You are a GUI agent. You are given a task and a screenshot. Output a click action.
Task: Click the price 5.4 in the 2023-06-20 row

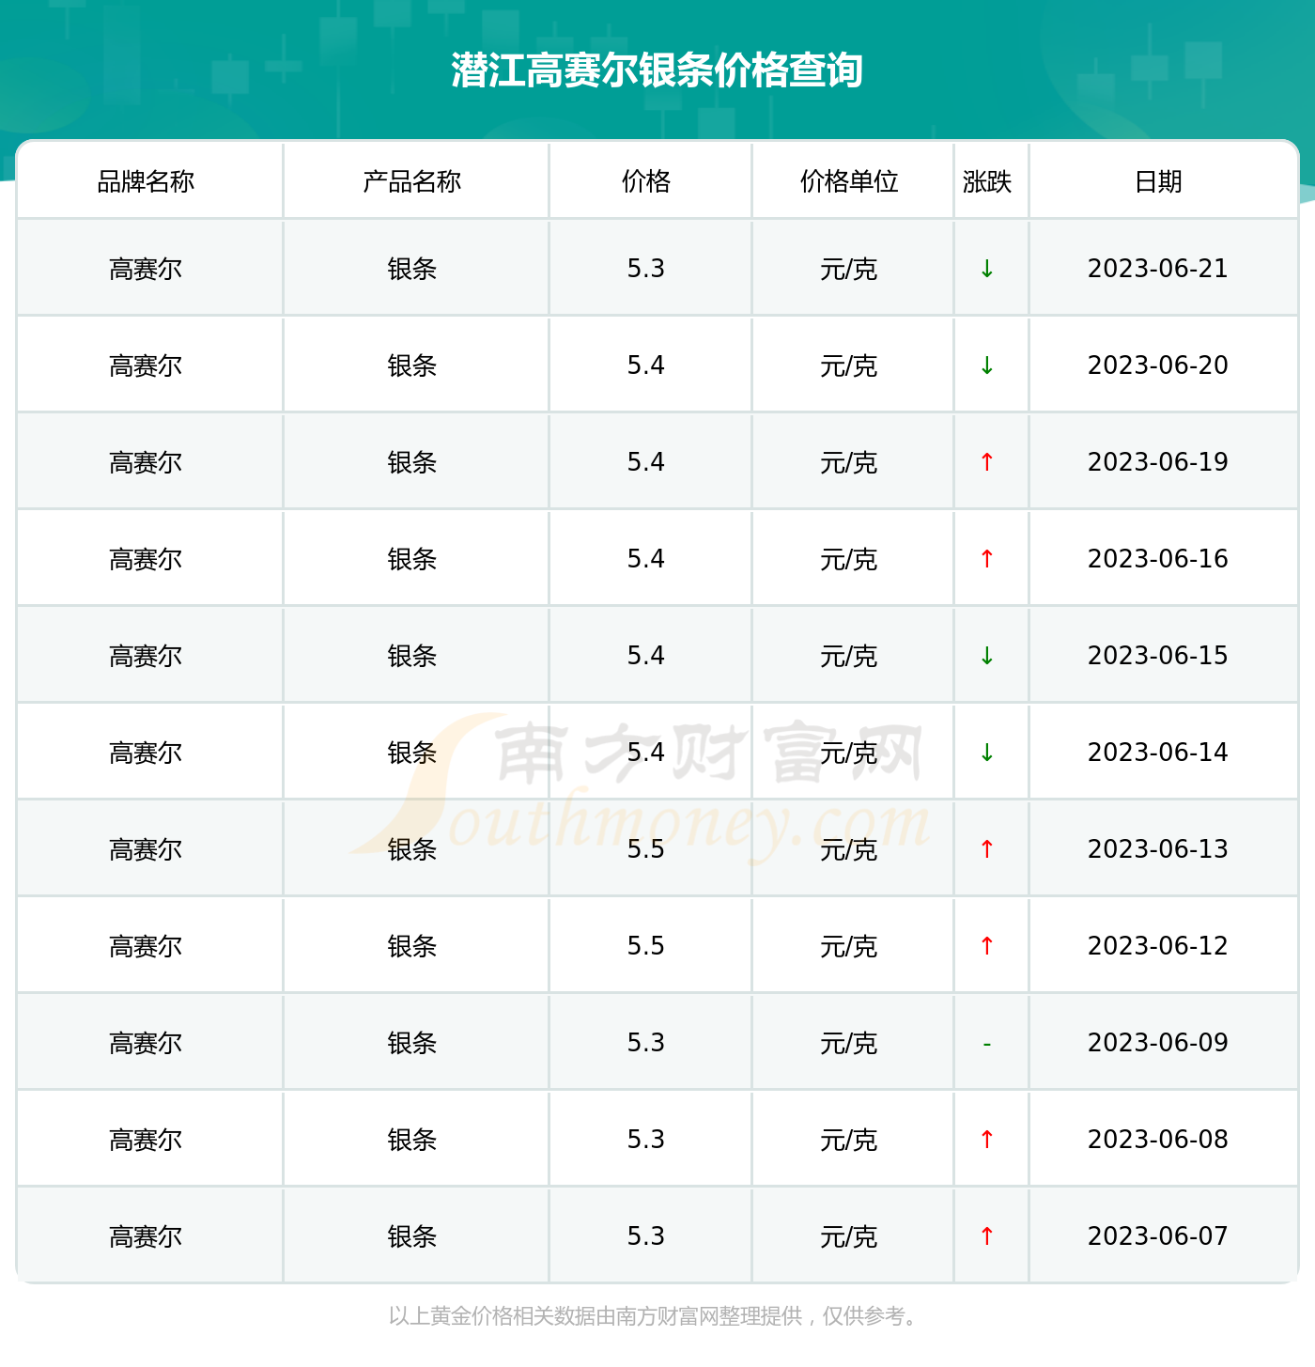pyautogui.click(x=646, y=365)
